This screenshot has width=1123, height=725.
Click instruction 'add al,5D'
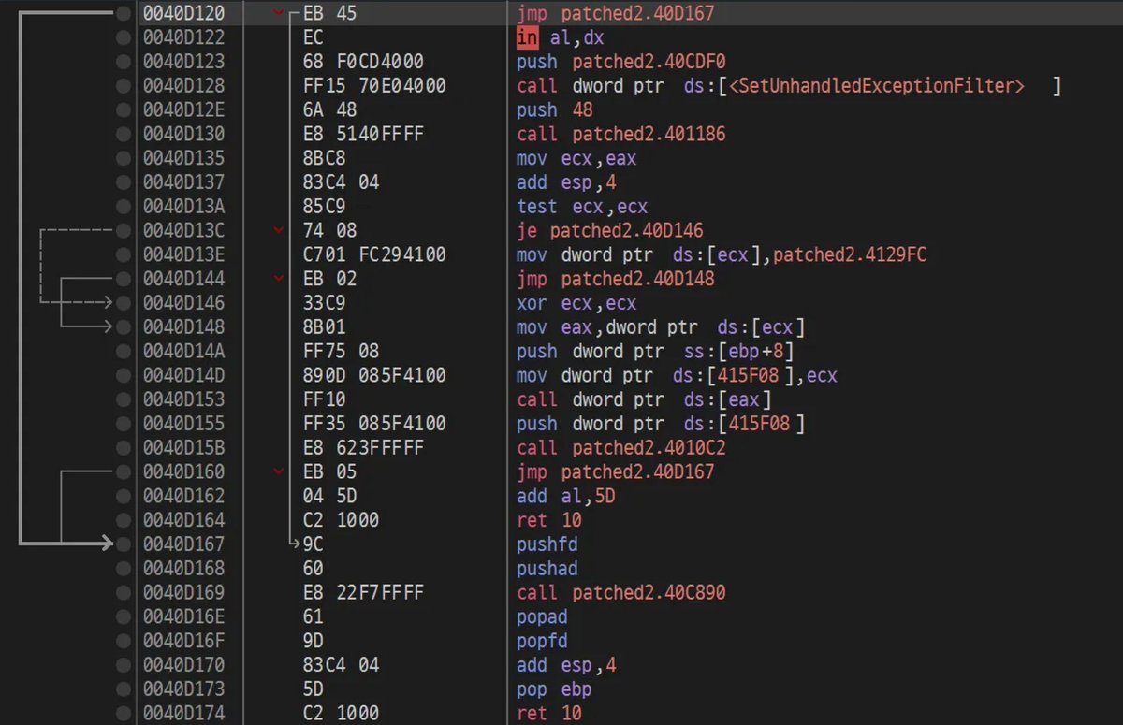tap(564, 496)
